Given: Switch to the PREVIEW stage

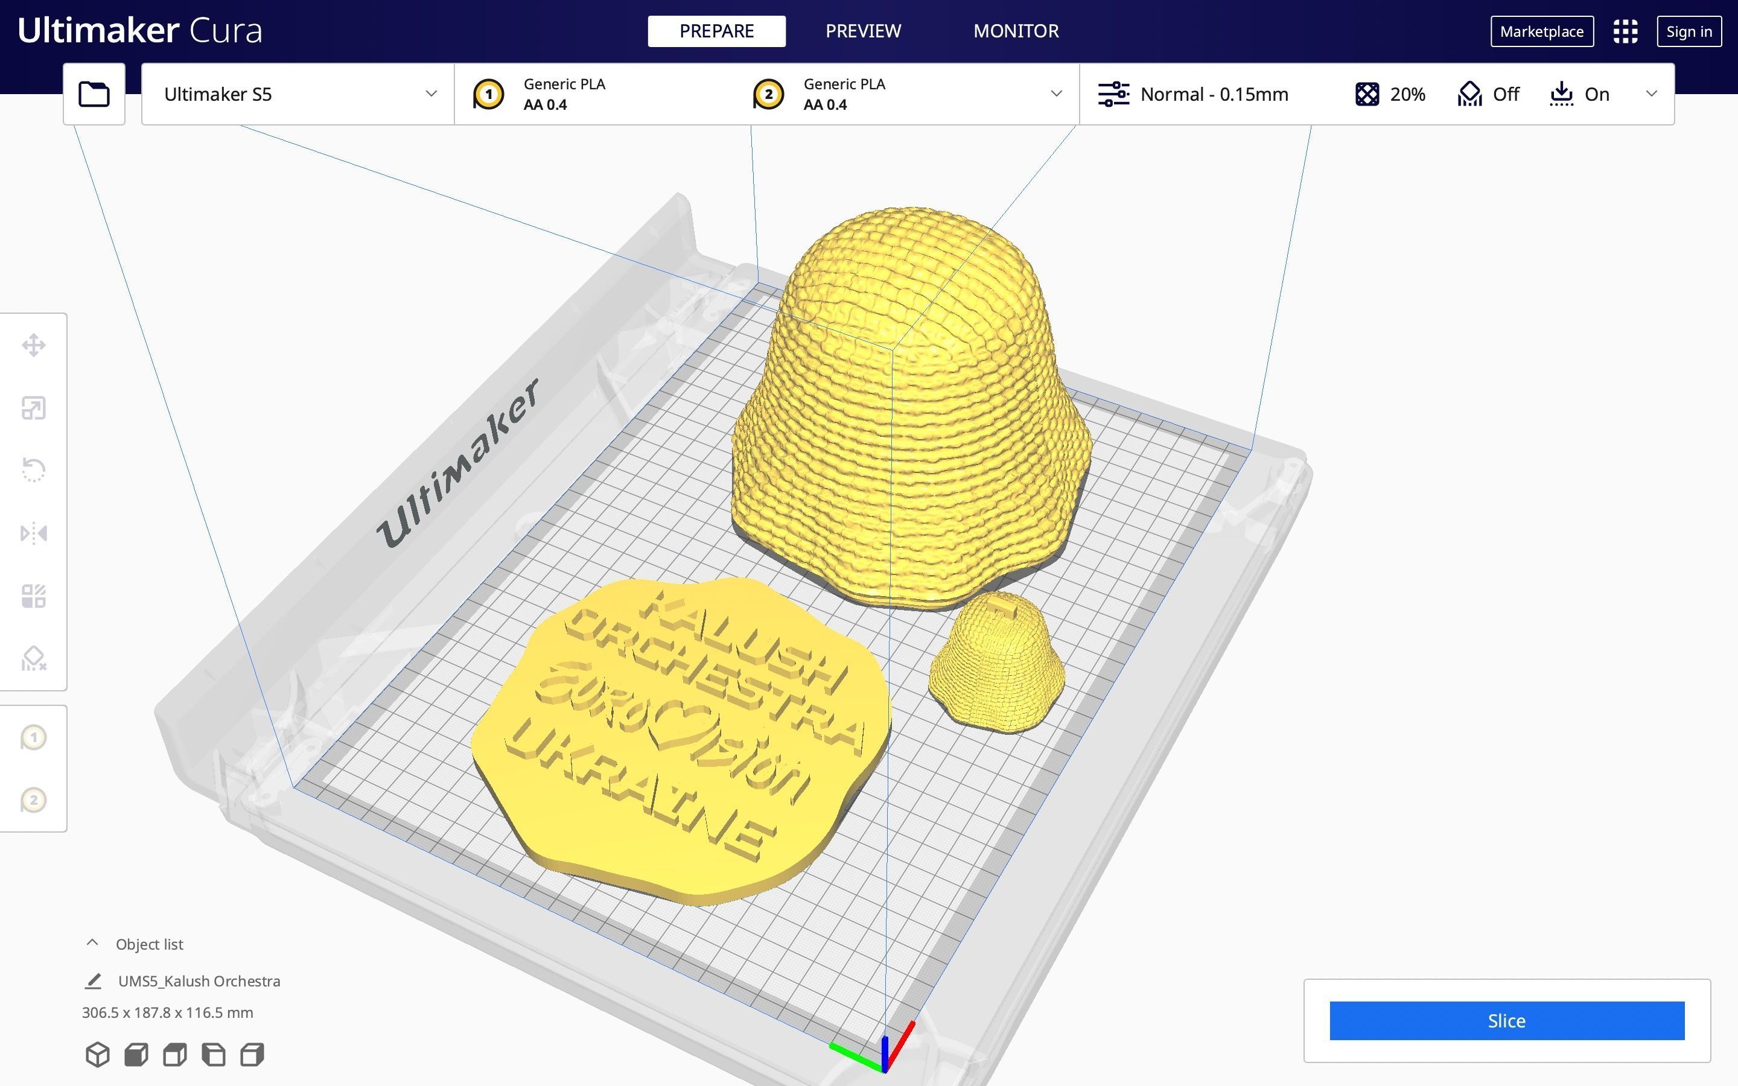Looking at the screenshot, I should point(863,31).
